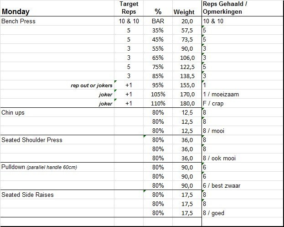The image size is (284, 227).
Task: Click the Seated Shoulder Press cell
Action: 32,140
